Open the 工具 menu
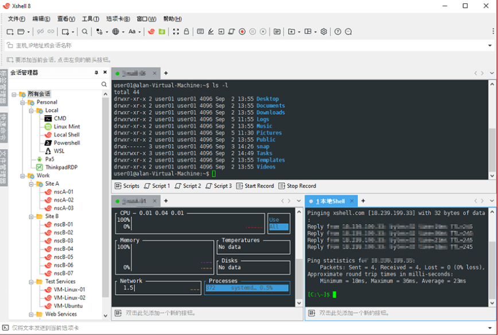 [90, 18]
